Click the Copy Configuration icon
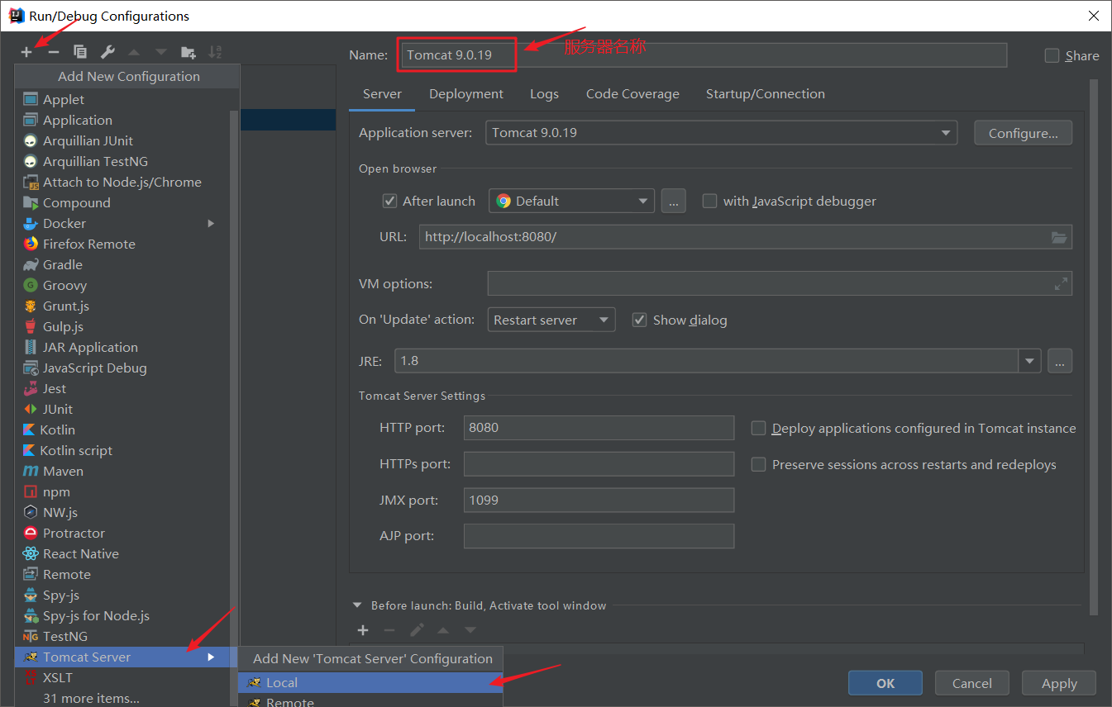 pyautogui.click(x=80, y=52)
